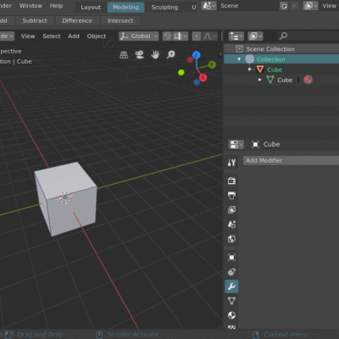Open the view layer browse dropdown
This screenshot has width=339, height=339.
[x=310, y=6]
